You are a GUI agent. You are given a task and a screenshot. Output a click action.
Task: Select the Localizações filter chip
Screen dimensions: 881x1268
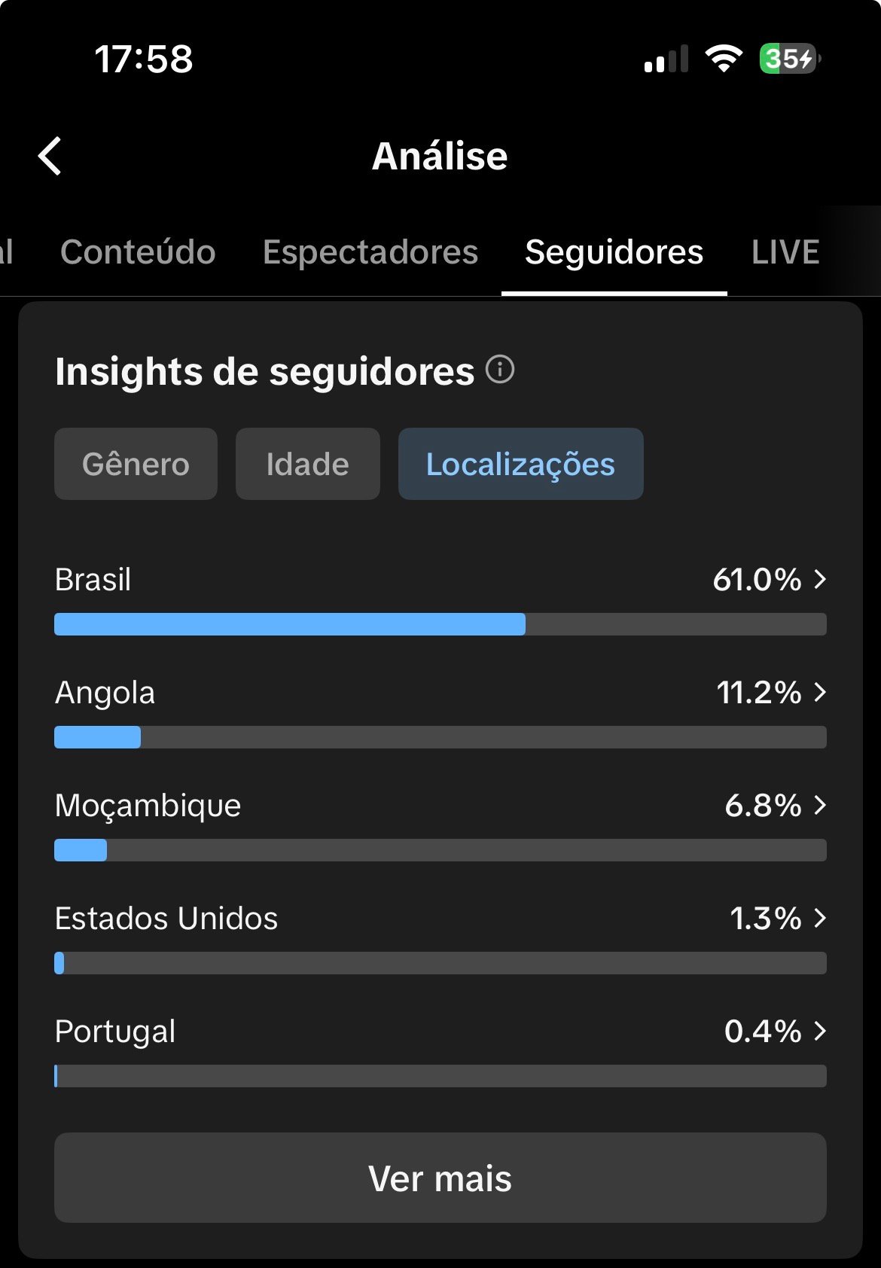coord(520,464)
